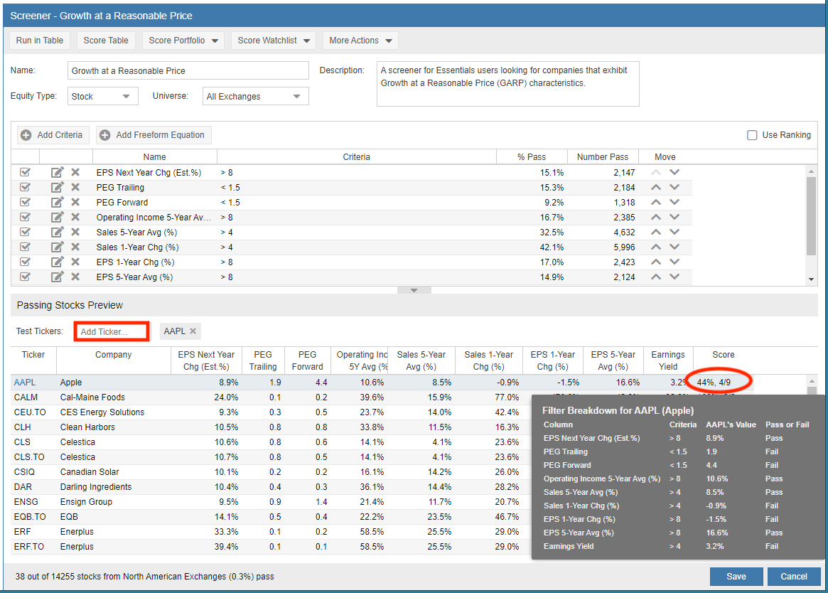Edit the Sales 1-Year Chg criterion
828x593 pixels.
pos(57,247)
